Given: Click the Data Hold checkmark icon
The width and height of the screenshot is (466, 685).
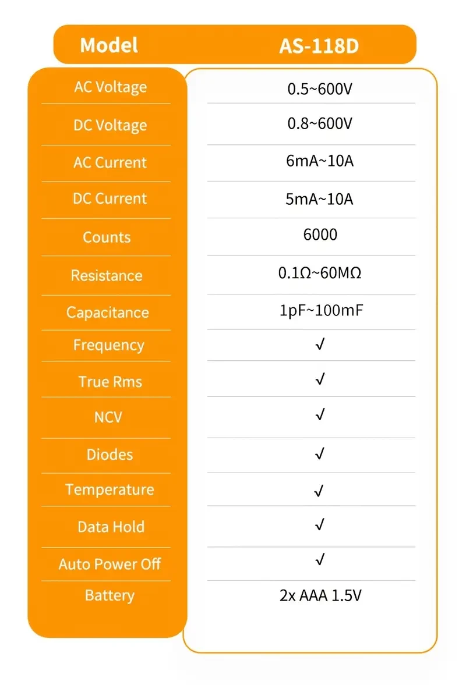Looking at the screenshot, I should (x=319, y=525).
